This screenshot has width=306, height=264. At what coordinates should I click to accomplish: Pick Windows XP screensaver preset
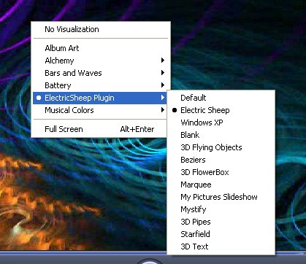pyautogui.click(x=221, y=123)
